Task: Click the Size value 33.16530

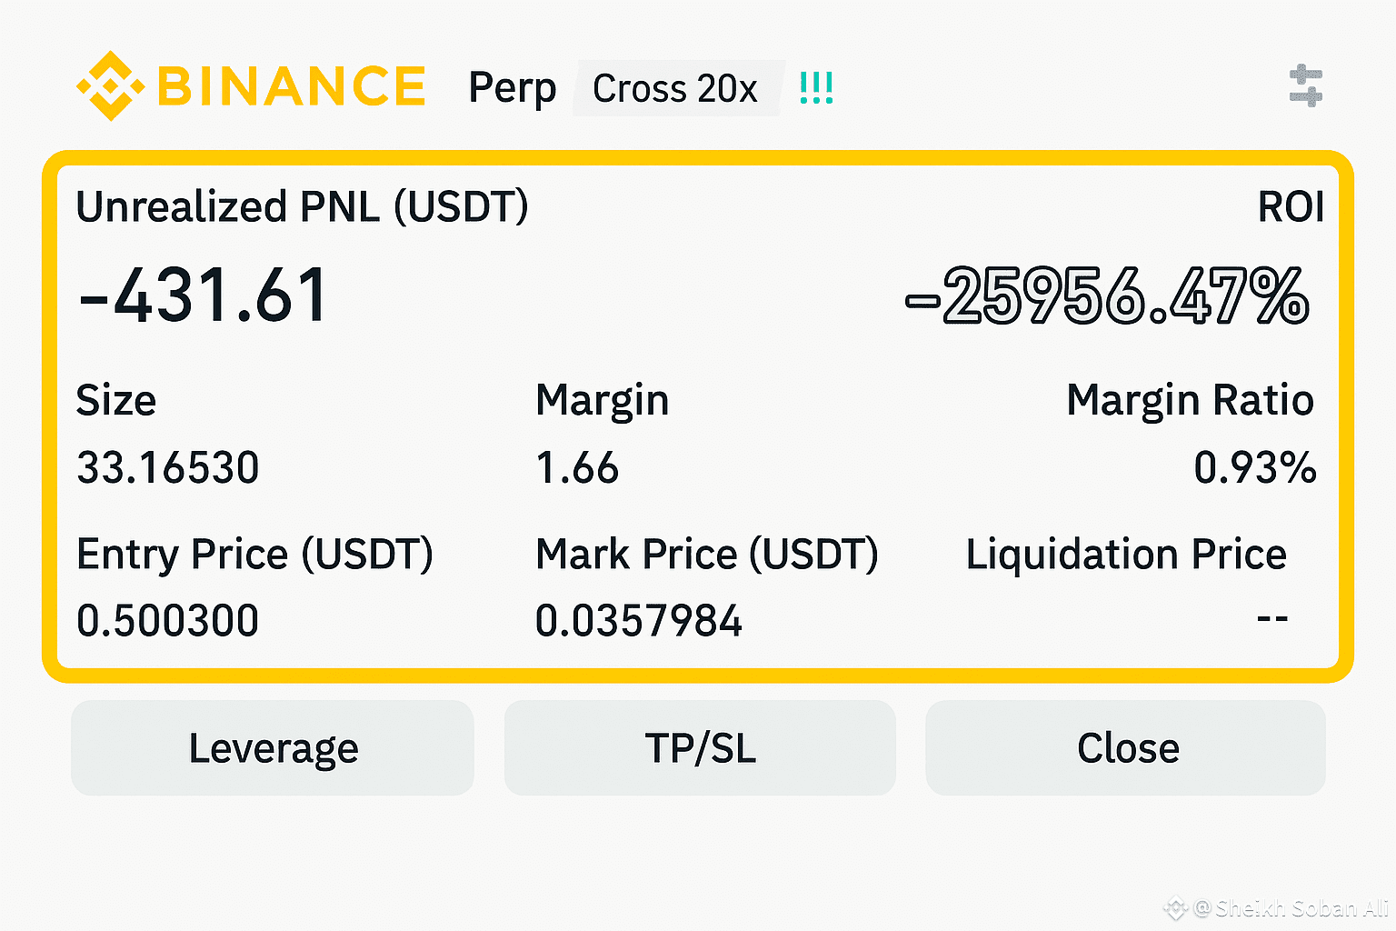Action: pyautogui.click(x=168, y=468)
